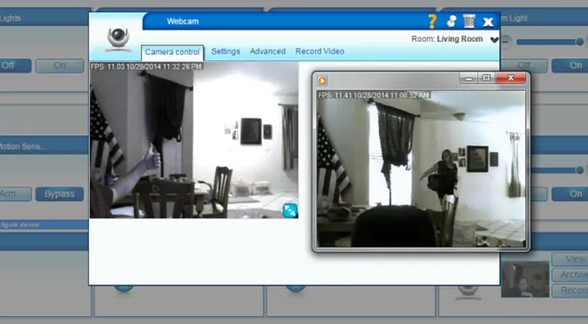Click the yellow question mark help icon

tap(432, 22)
